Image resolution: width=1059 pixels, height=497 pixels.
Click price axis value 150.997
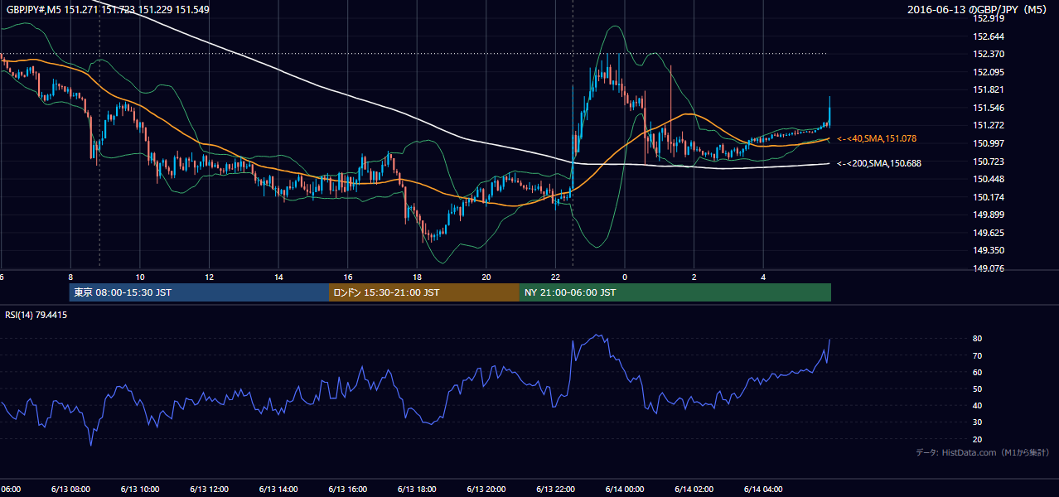click(988, 143)
